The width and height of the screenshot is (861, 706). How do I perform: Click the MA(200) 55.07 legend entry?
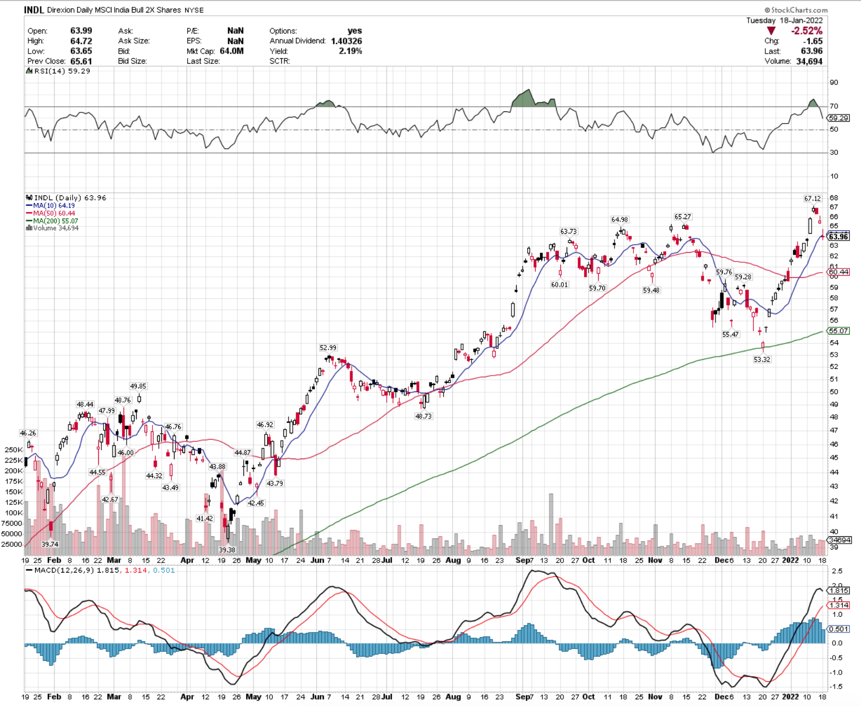click(x=52, y=221)
